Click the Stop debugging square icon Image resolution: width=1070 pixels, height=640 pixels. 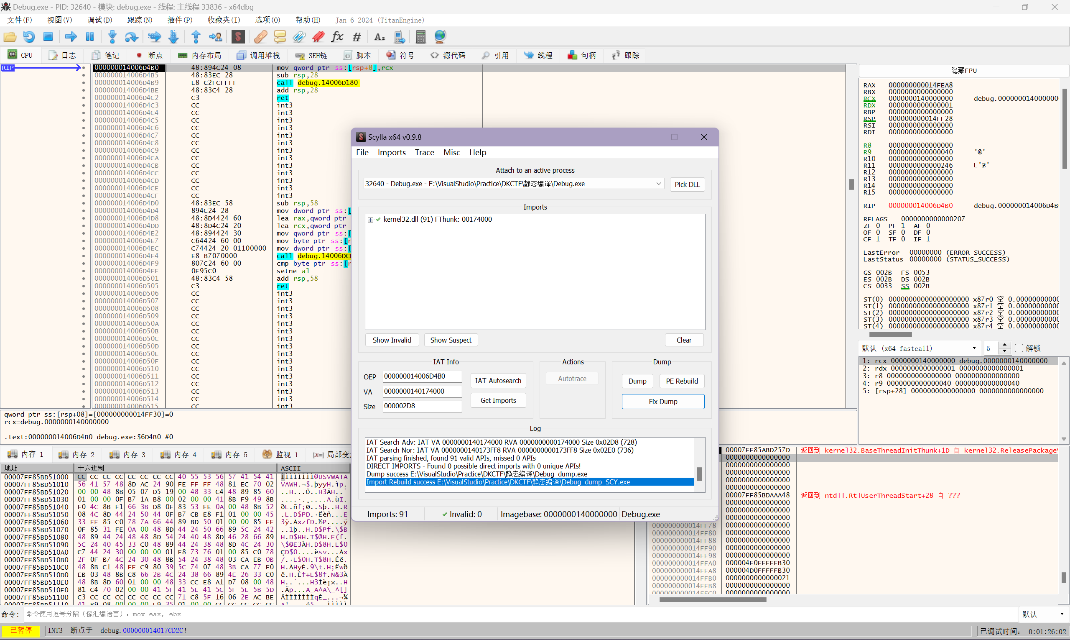click(48, 37)
